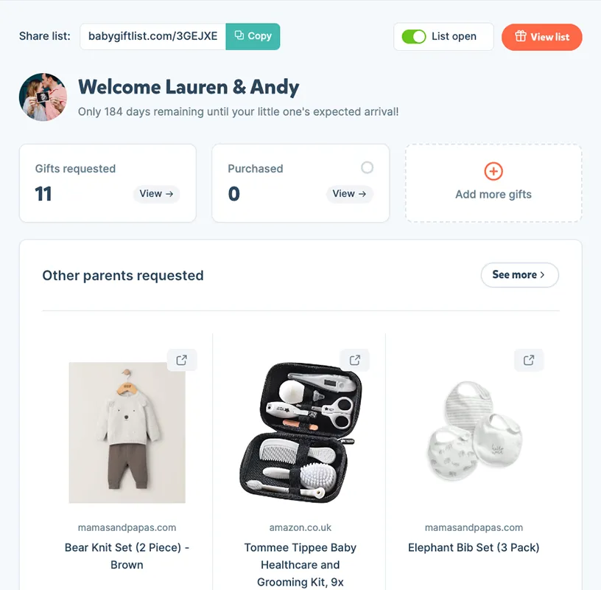Open external link for Elephant Bib Set
601x590 pixels.
tap(528, 361)
